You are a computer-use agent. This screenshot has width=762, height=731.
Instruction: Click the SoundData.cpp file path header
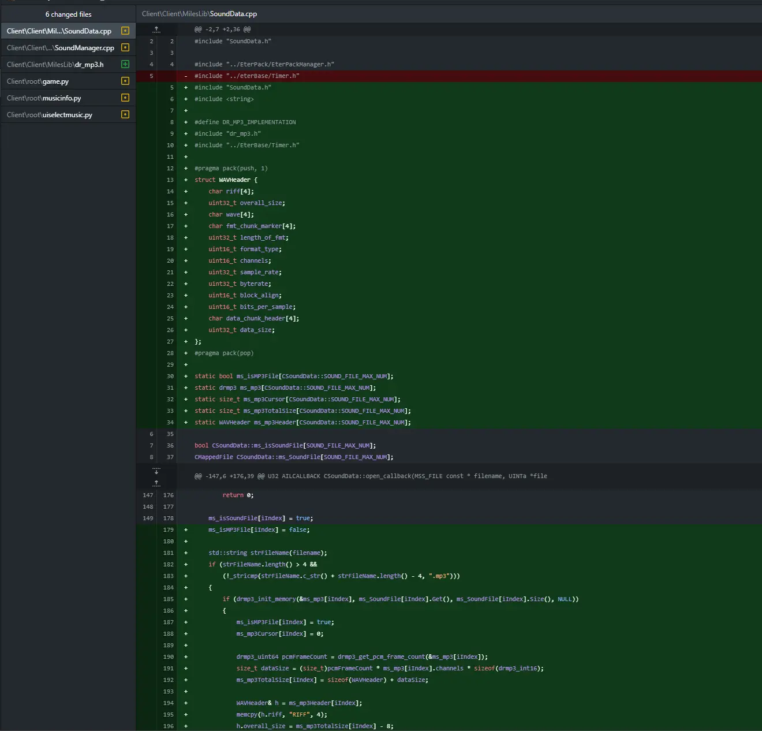pyautogui.click(x=200, y=13)
